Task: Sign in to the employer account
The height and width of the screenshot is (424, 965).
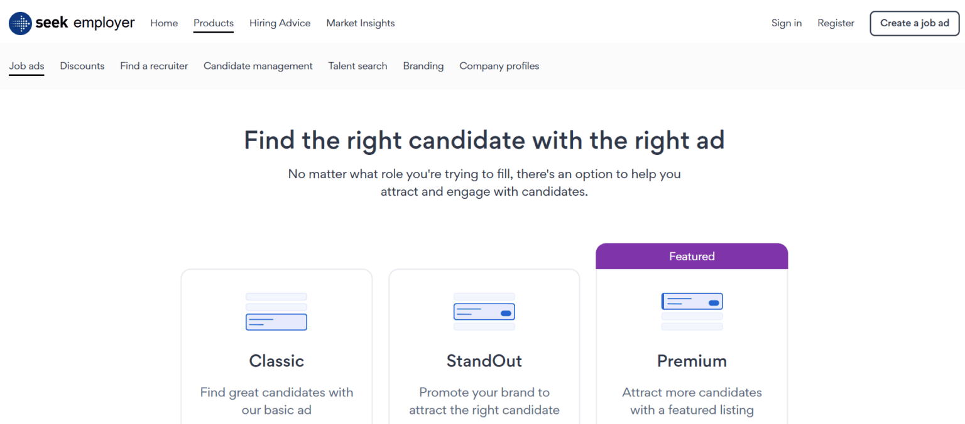Action: (787, 23)
